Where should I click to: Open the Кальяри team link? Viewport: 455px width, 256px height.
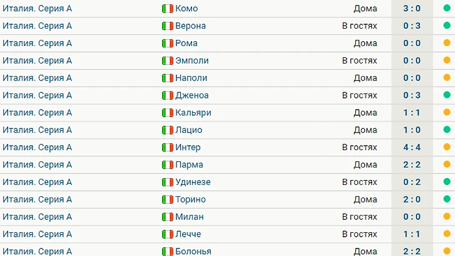coord(194,113)
